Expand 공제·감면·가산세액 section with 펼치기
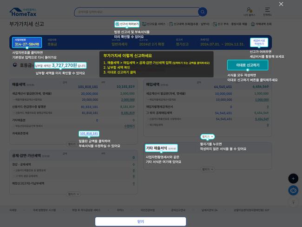 point(73,194)
